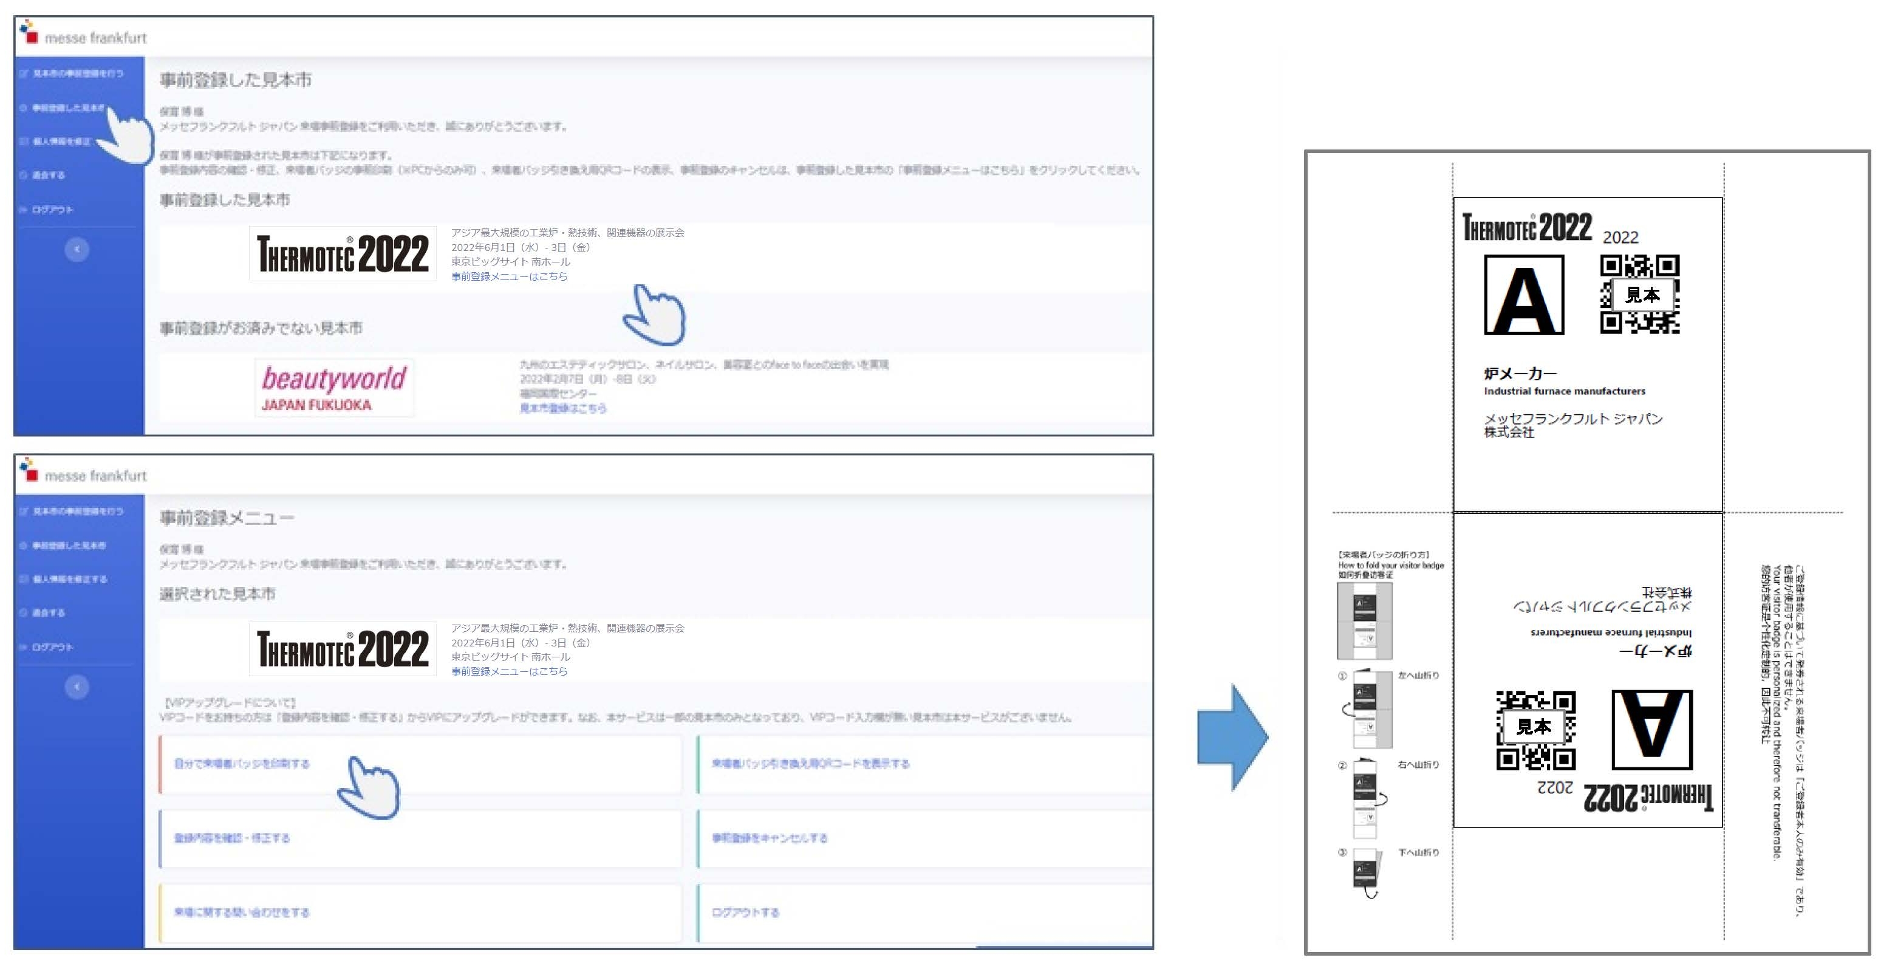Click 来場者バッジ引き換え用QRコードを表示する card
This screenshot has width=1878, height=966.
(x=924, y=764)
